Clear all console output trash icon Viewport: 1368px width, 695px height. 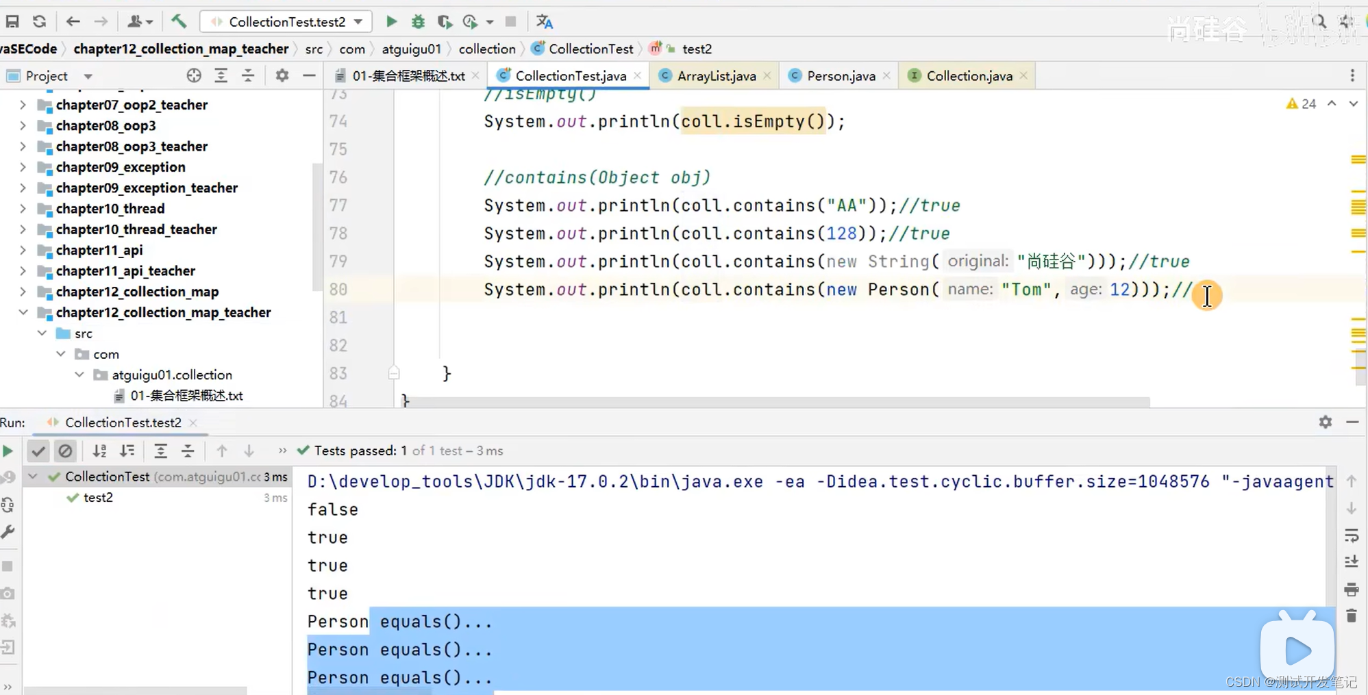coord(1352,616)
